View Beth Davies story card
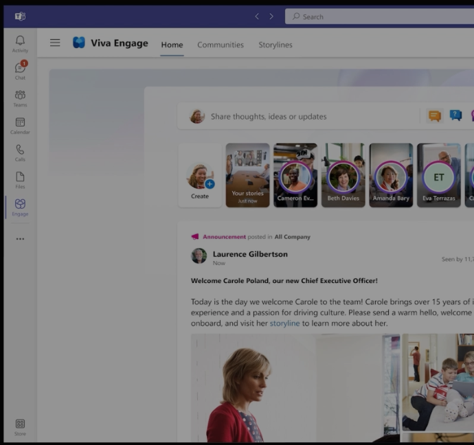 (x=343, y=175)
